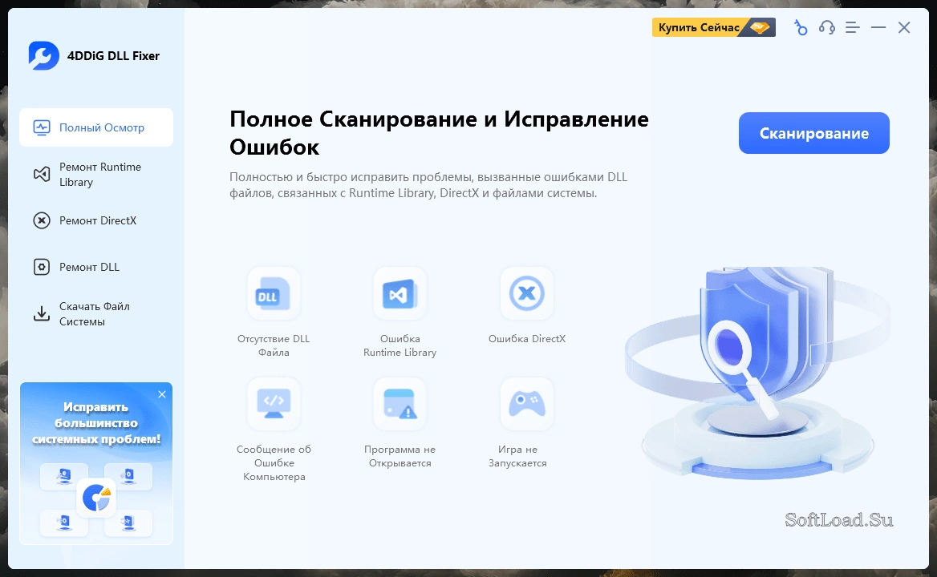The image size is (937, 577).
Task: Dismiss the promo banner with its X
Action: coord(162,394)
